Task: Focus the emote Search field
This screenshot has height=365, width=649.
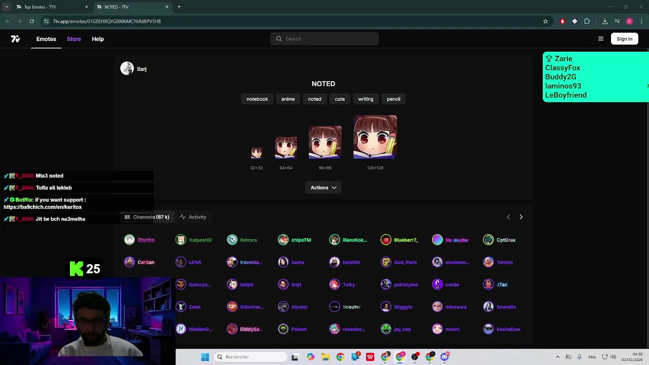Action: [x=324, y=39]
